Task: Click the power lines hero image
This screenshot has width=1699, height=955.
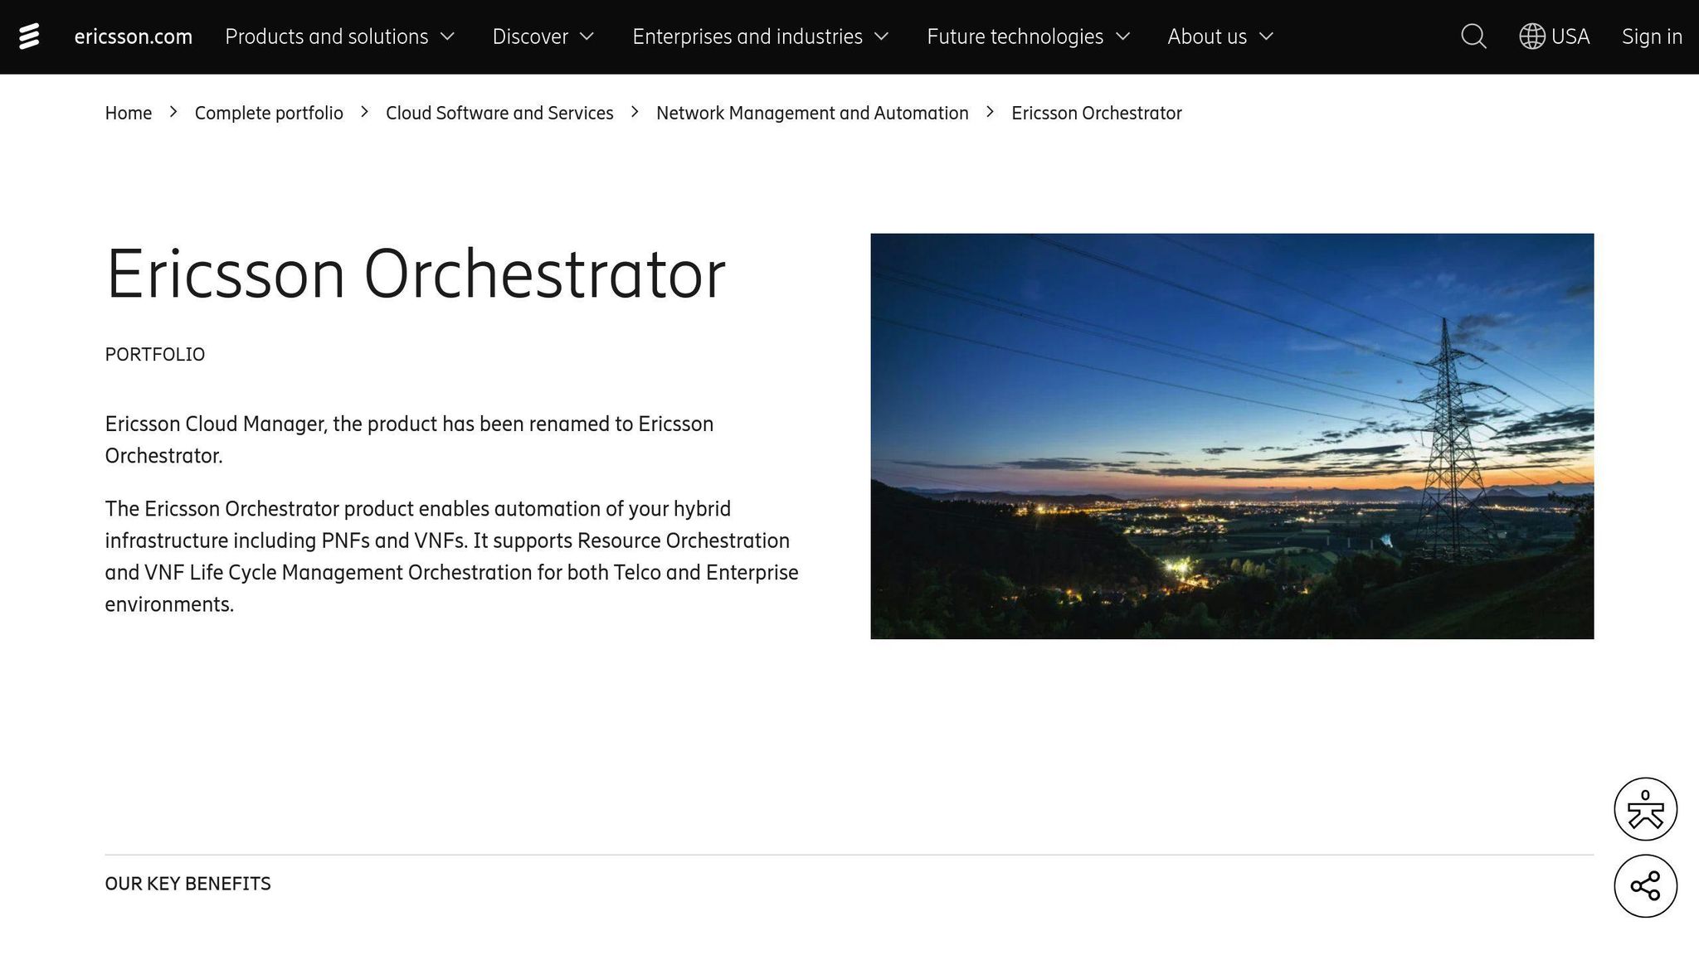Action: pyautogui.click(x=1232, y=436)
